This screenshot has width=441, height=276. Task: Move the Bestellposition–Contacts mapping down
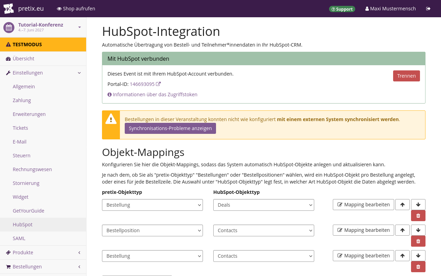click(418, 230)
